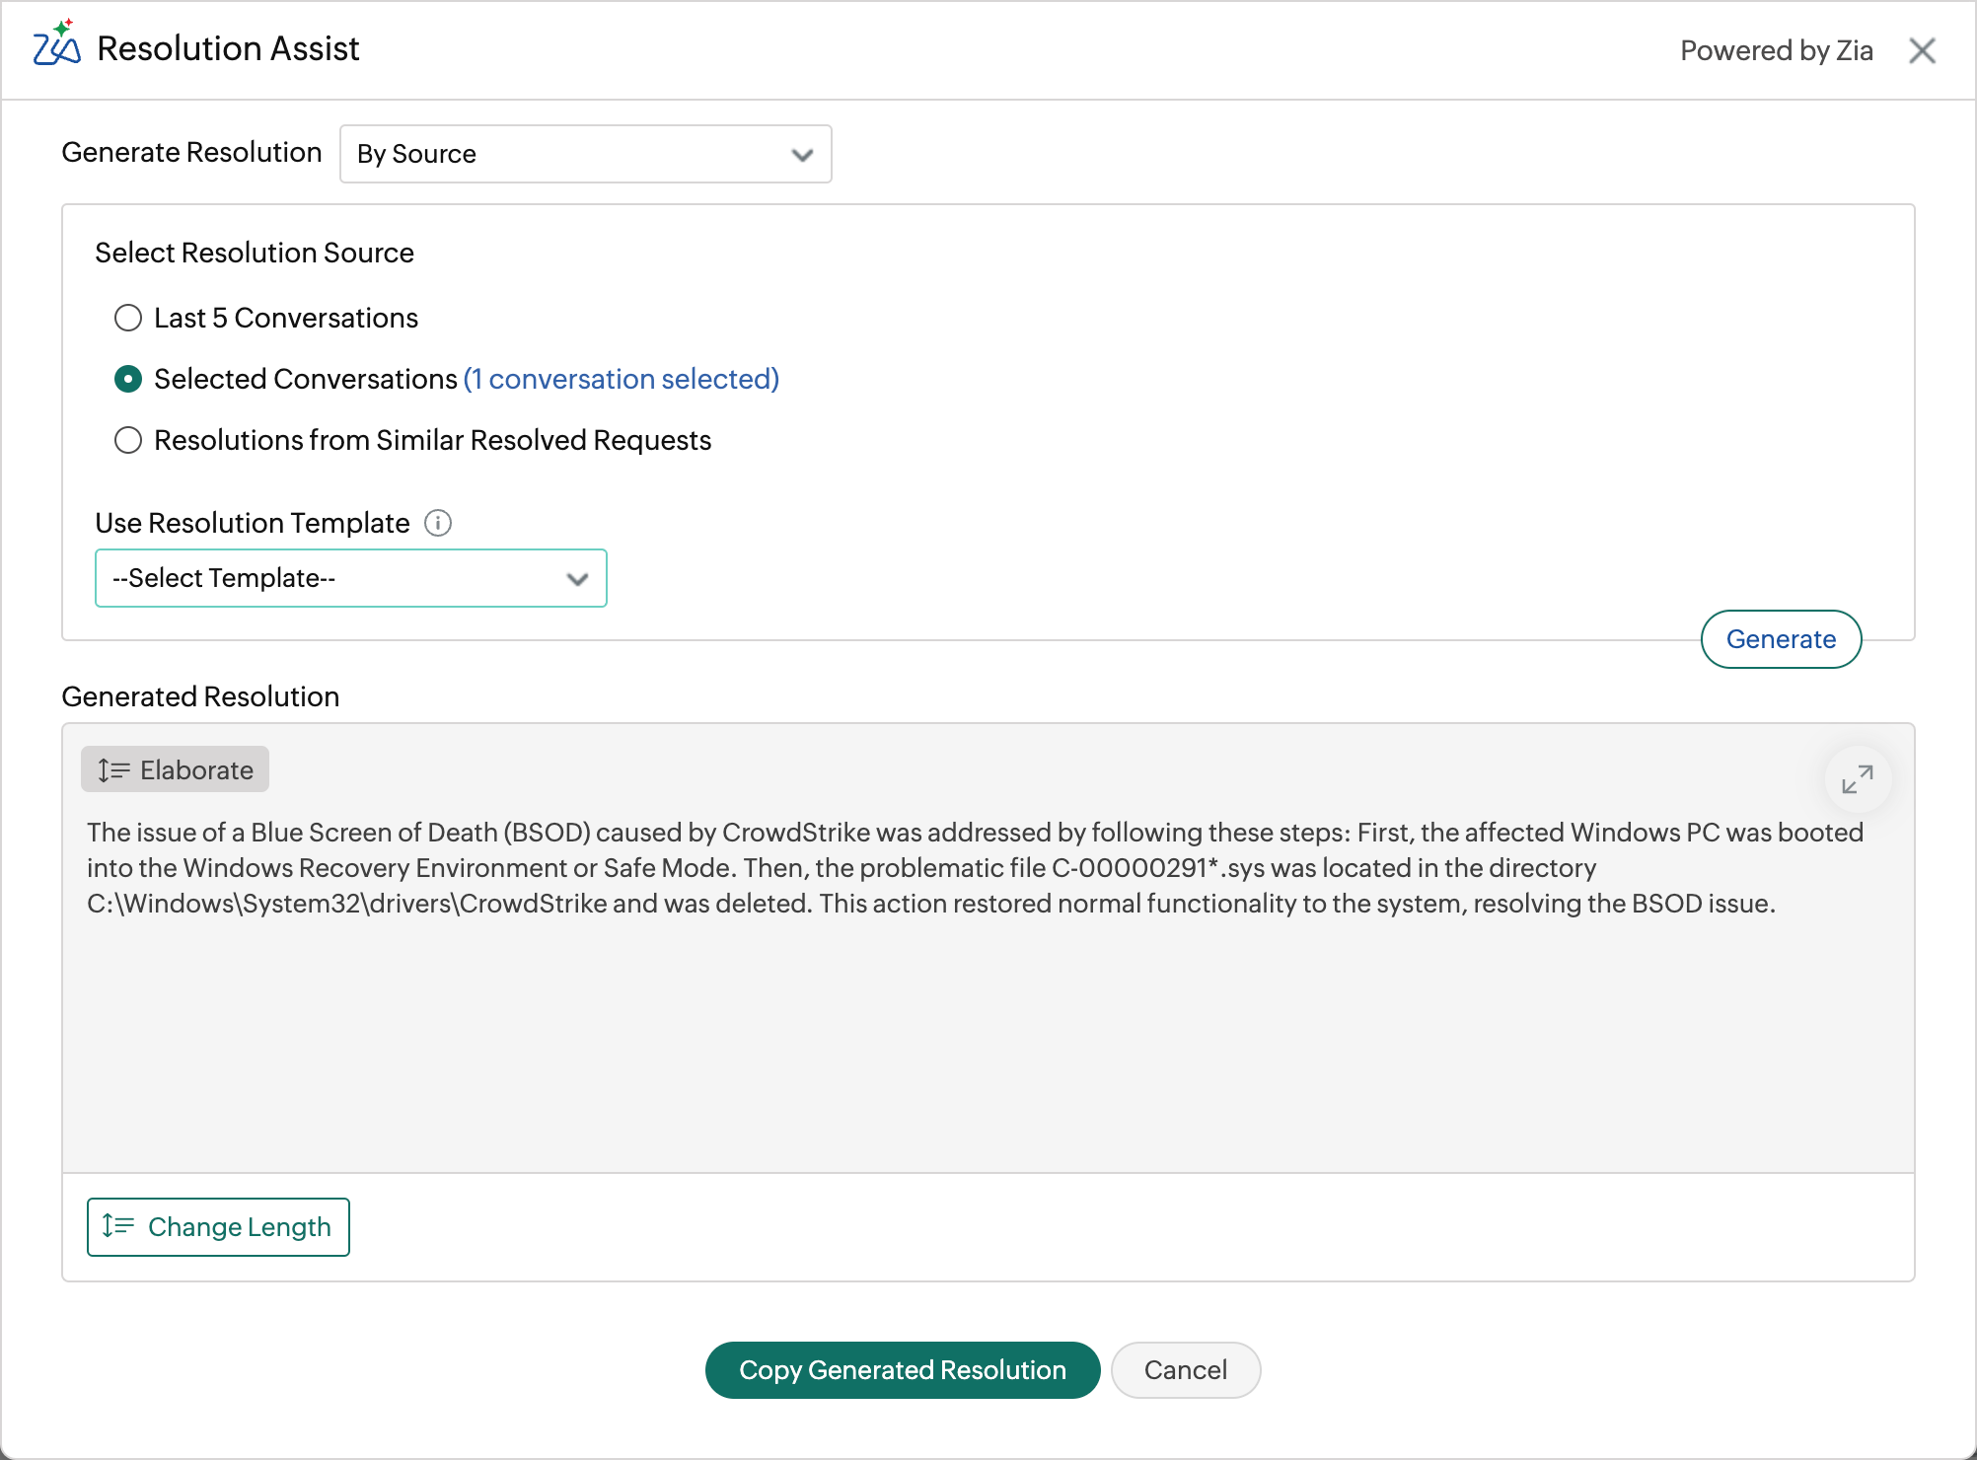This screenshot has width=1977, height=1460.
Task: Click the Elaborate option above the resolution text
Action: 175,769
